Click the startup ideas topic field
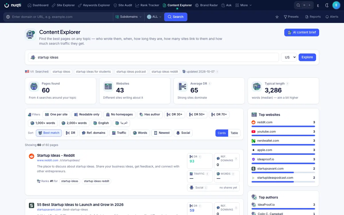344x215 pixels. click(153, 57)
